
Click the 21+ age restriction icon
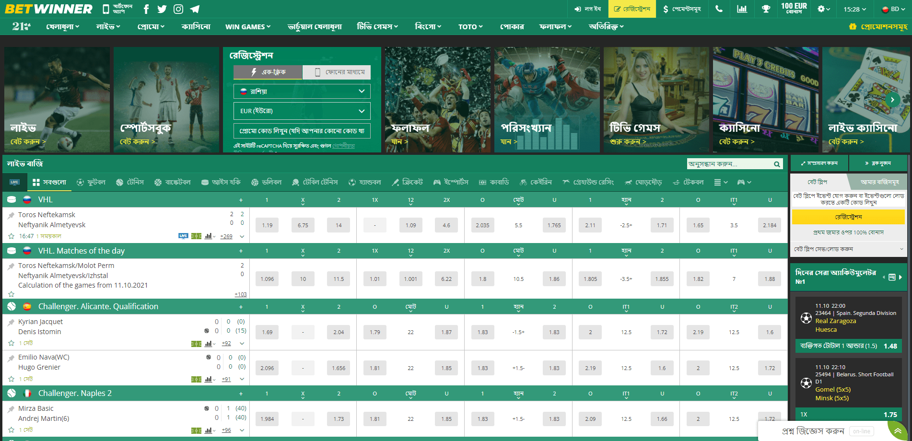[x=22, y=27]
